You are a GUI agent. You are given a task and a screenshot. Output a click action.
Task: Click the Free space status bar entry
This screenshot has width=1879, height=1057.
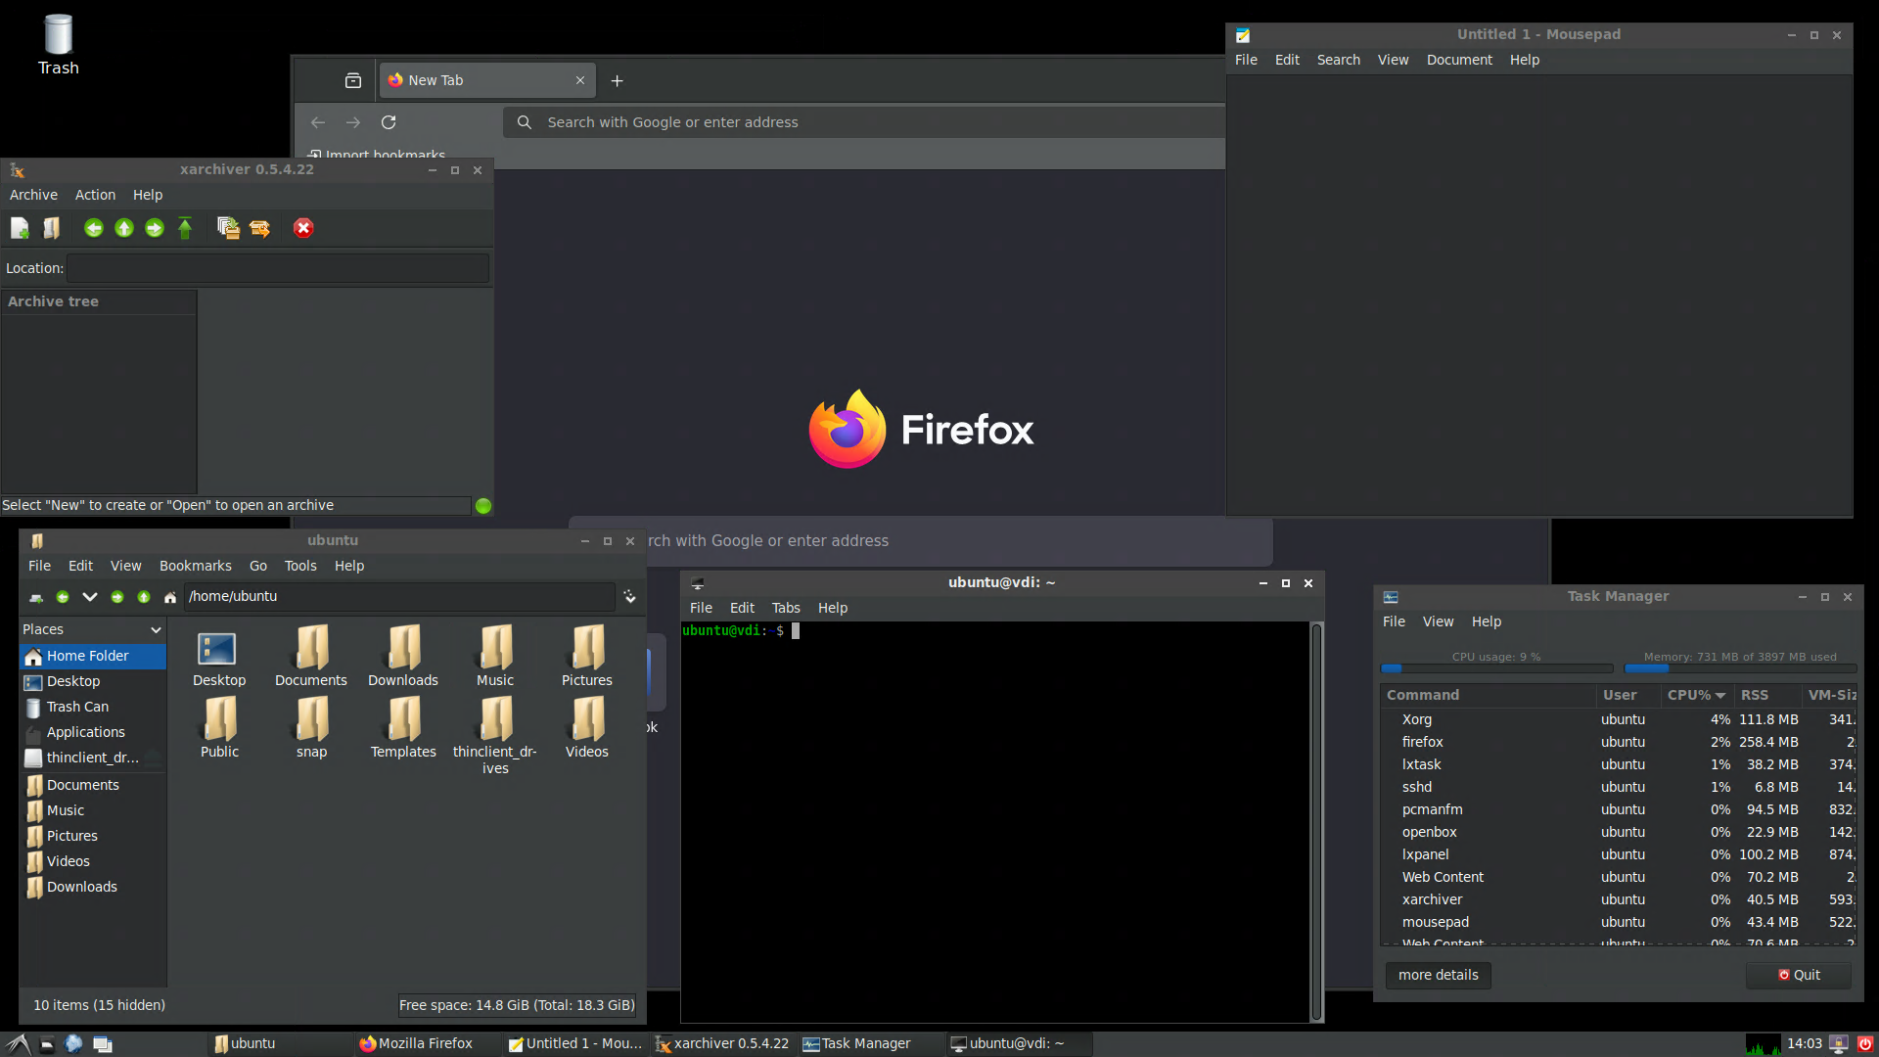[517, 1005]
